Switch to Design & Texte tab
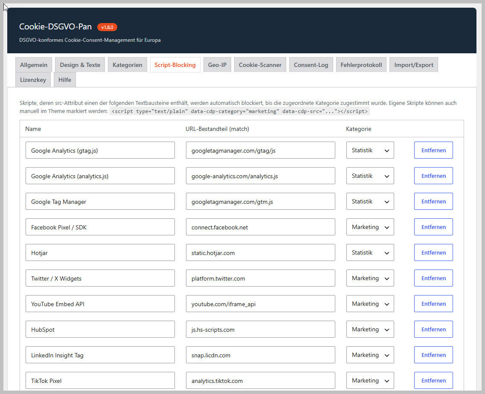 pyautogui.click(x=80, y=65)
